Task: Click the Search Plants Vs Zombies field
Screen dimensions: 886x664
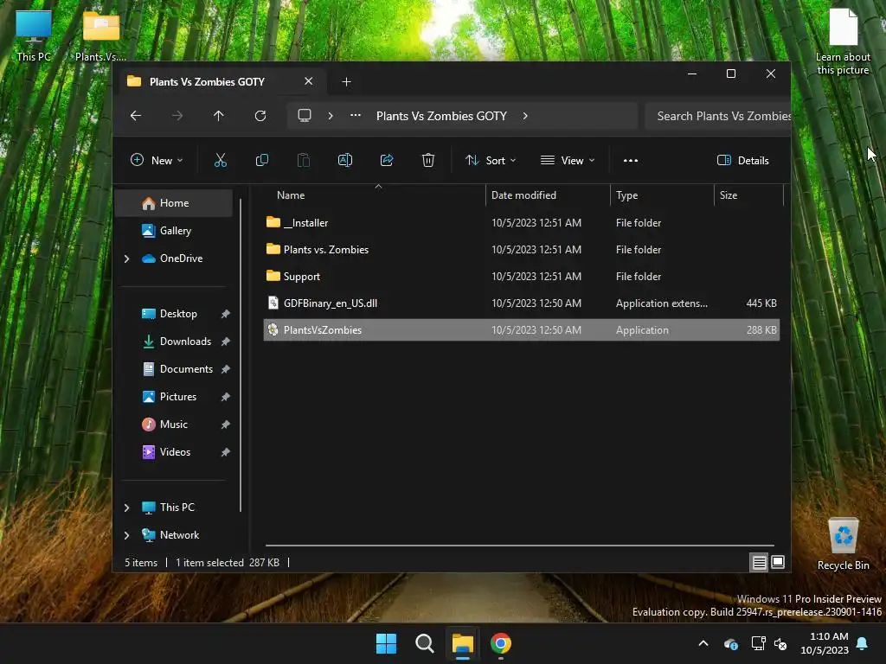Action: tap(718, 116)
